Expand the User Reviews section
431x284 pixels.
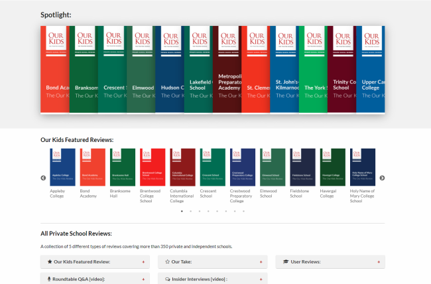point(330,261)
